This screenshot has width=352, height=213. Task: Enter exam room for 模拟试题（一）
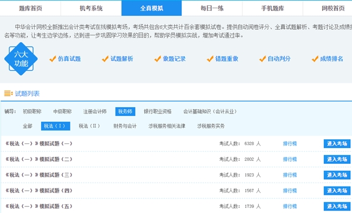coord(337,143)
